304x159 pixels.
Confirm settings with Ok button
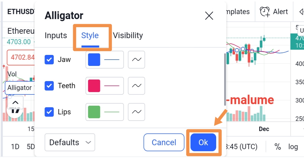[203, 142]
